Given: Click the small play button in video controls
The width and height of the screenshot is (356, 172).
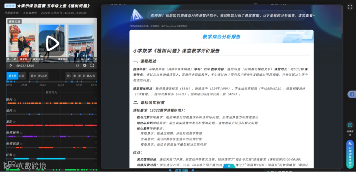Looking at the screenshot, I should click(x=11, y=65).
